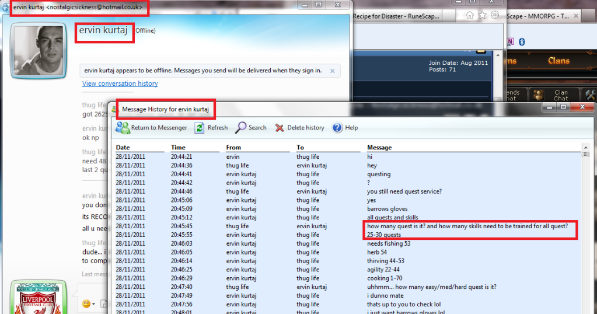Click the OneNote icon in browser toolbar
The width and height of the screenshot is (597, 314).
[x=510, y=41]
